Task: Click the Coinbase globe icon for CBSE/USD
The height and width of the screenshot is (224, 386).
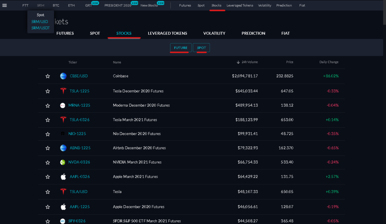Action: (63, 76)
